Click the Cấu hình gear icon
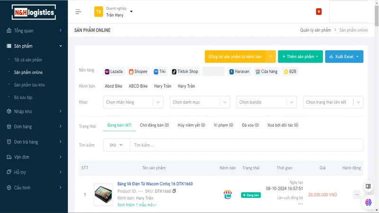 point(9,187)
